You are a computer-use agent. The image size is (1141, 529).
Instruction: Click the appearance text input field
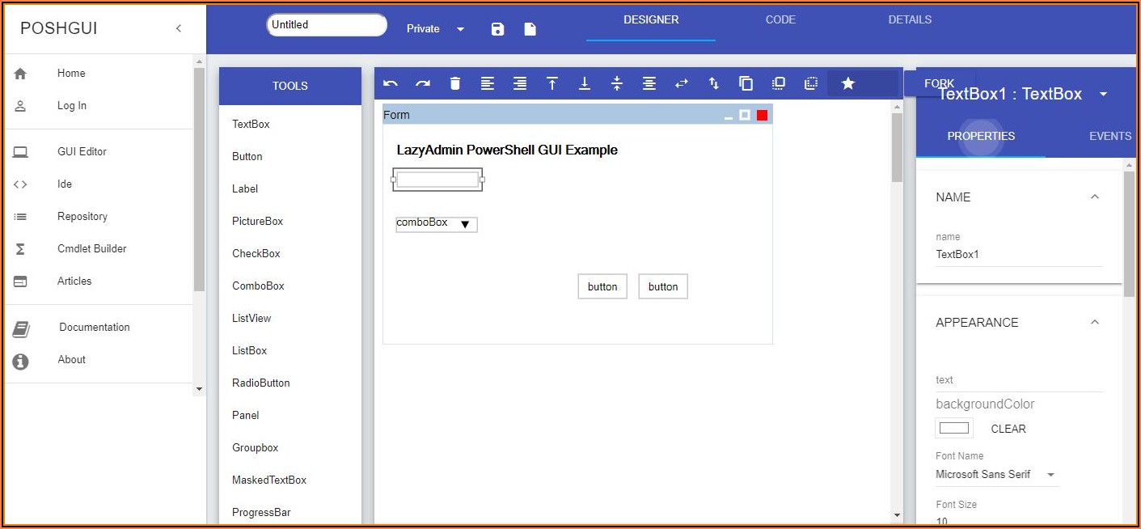pyautogui.click(x=1019, y=380)
